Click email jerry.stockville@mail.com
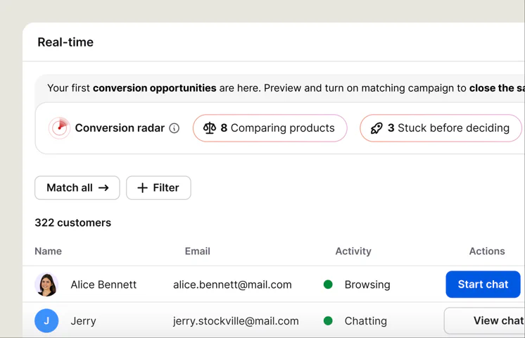 (236, 321)
